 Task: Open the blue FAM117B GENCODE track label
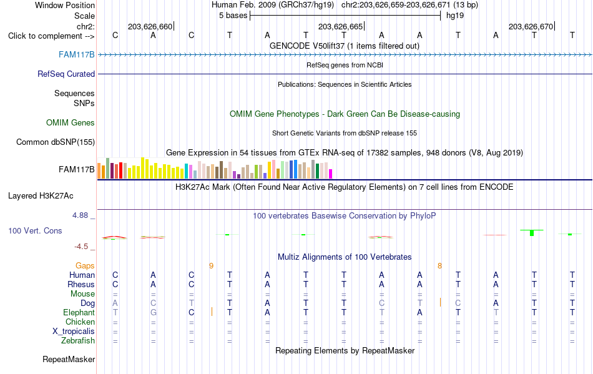76,54
